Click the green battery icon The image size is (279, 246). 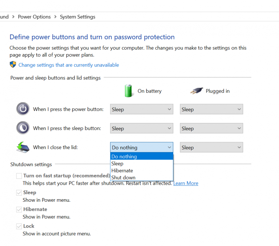pyautogui.click(x=129, y=91)
